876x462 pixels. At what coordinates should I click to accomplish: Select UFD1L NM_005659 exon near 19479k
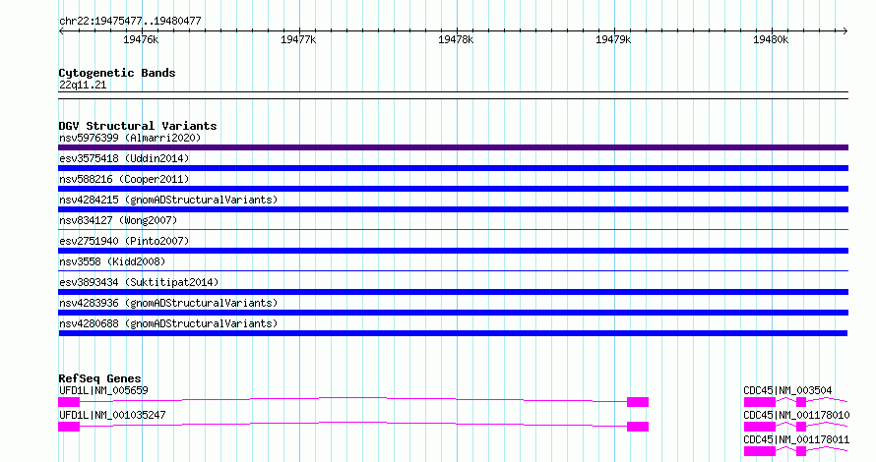(638, 402)
